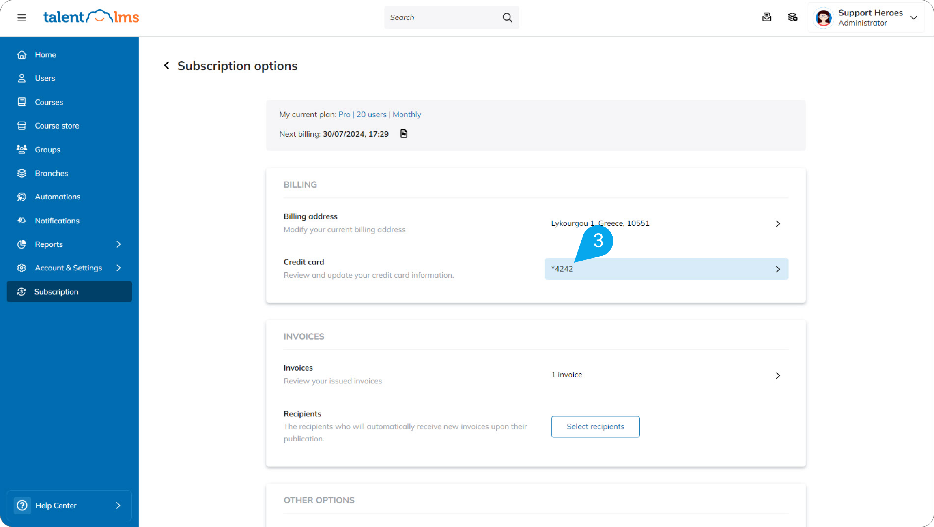Click the Monthly billing link

[407, 114]
